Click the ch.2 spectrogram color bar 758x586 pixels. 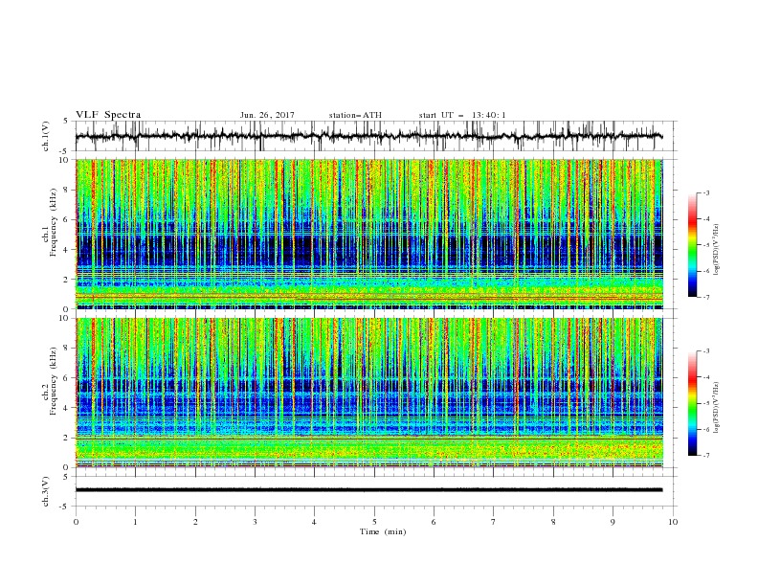[692, 403]
